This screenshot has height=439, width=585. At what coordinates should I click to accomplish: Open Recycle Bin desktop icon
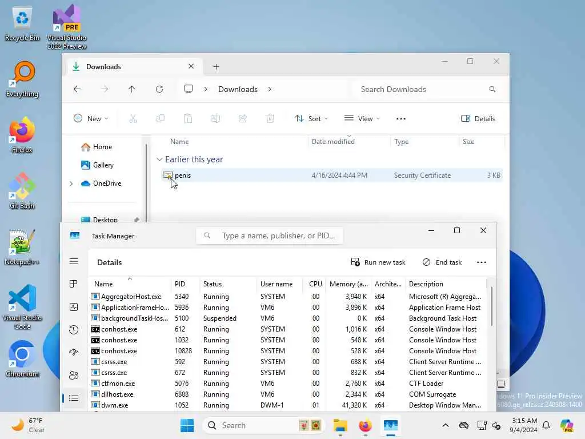pyautogui.click(x=22, y=24)
